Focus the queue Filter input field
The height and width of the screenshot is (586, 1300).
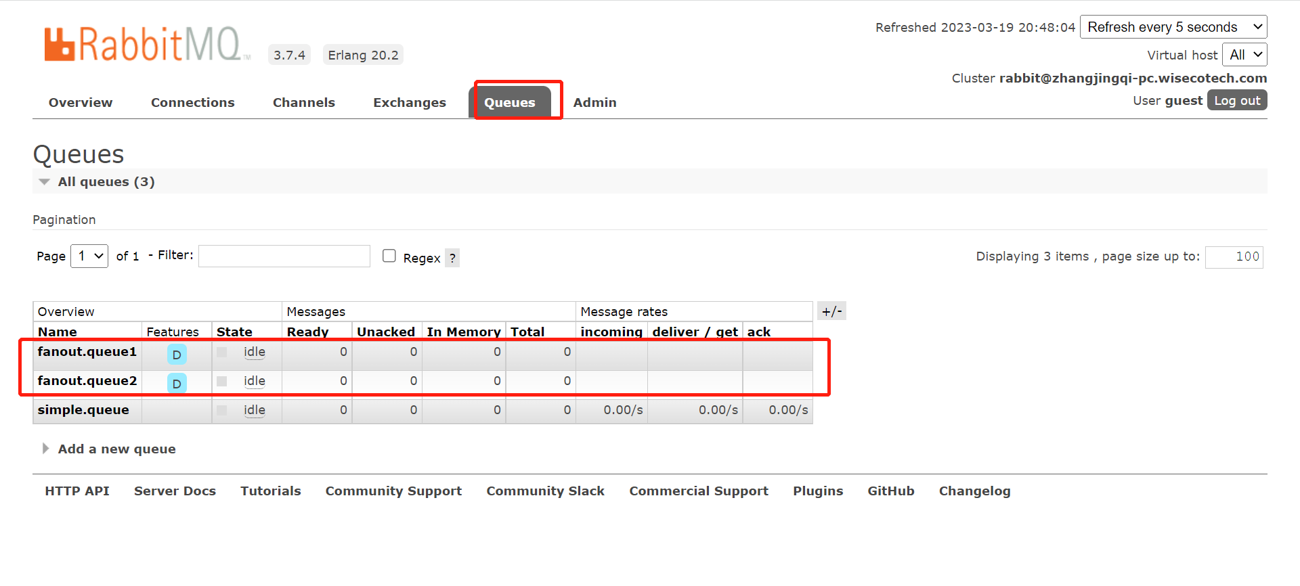tap(284, 256)
